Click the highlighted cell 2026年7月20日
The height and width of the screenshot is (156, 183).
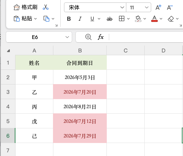pos(80,92)
